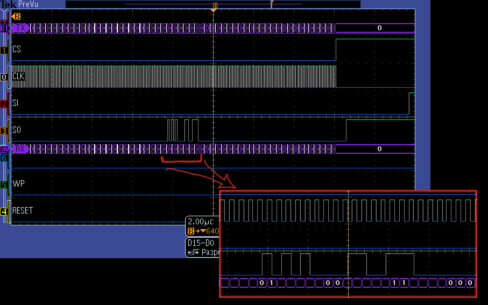The width and height of the screenshot is (488, 305).
Task: Click the orange B marker inside the waveform area
Action: click(x=17, y=16)
